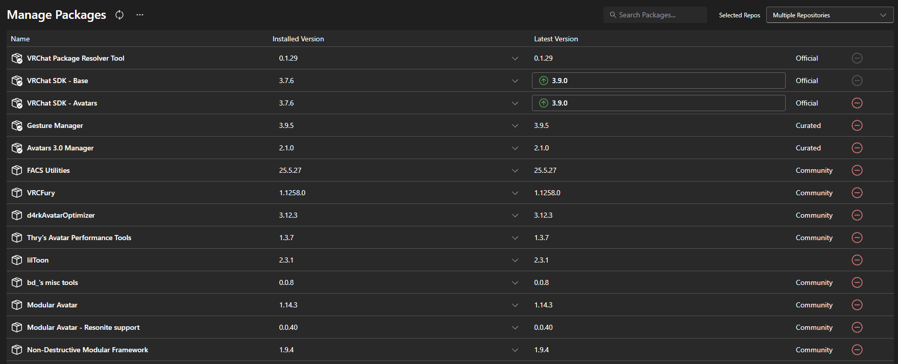Click installed version 1.1258.0 of VRCFury

(292, 193)
